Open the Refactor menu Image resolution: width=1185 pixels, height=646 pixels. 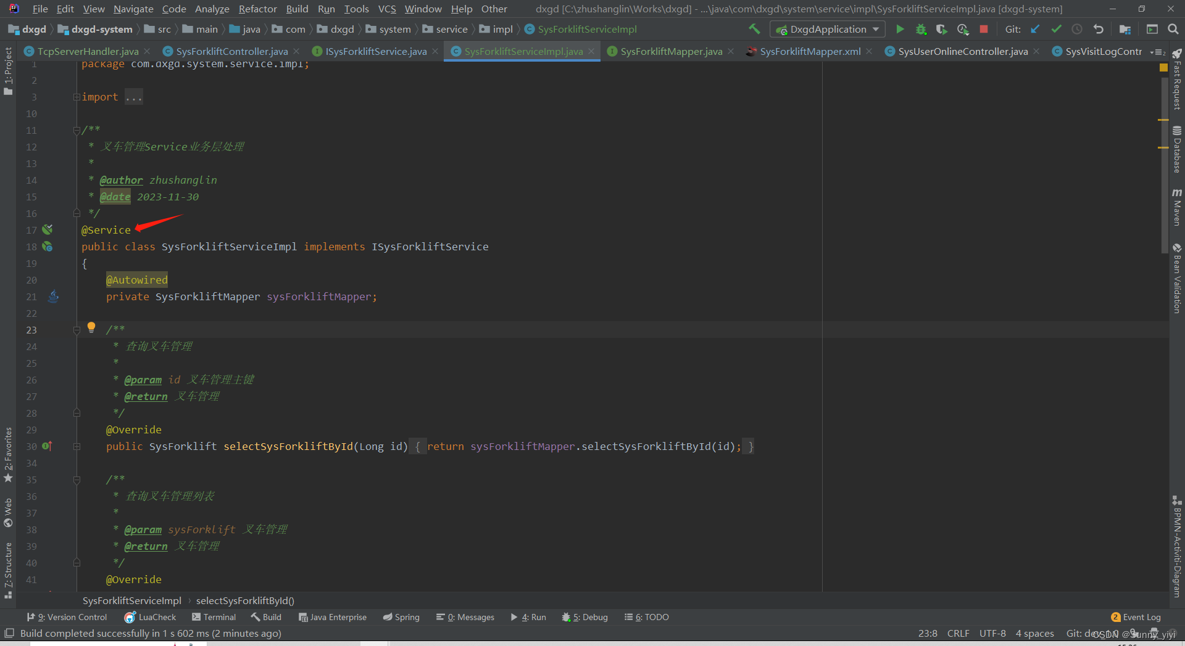pyautogui.click(x=257, y=9)
